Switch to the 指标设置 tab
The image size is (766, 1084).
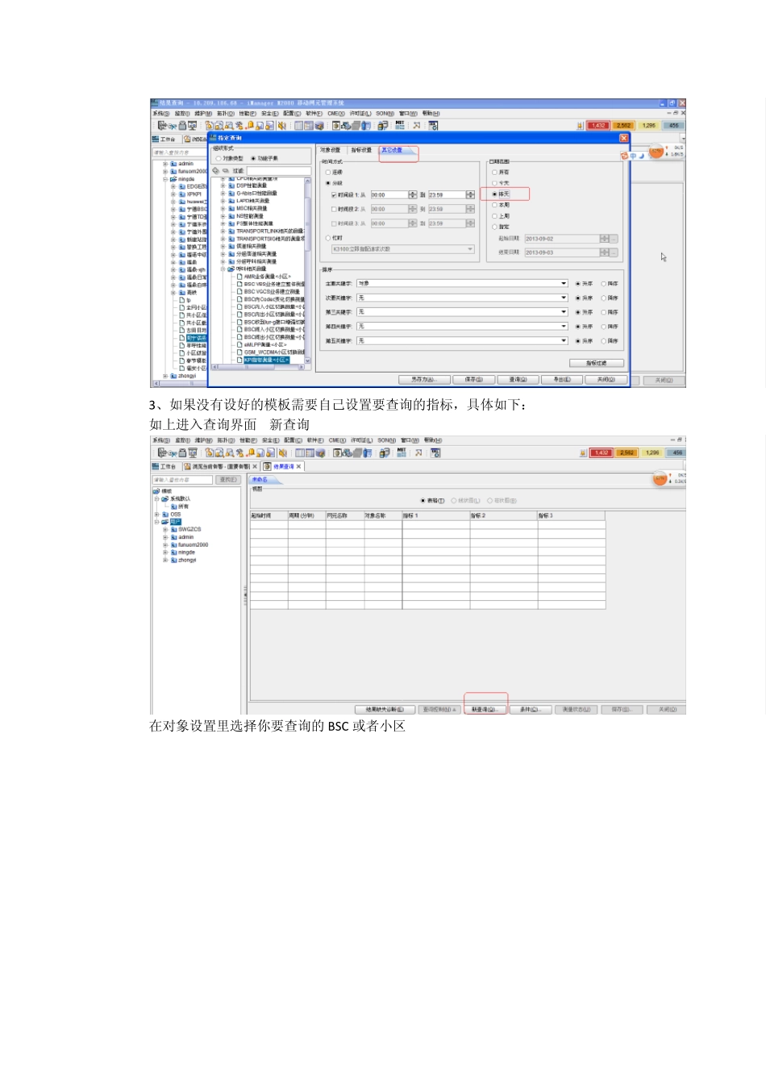click(x=361, y=150)
